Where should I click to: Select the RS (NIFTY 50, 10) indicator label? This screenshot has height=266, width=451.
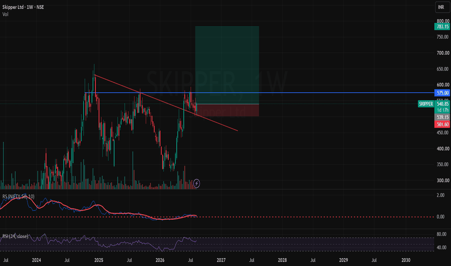coord(18,197)
